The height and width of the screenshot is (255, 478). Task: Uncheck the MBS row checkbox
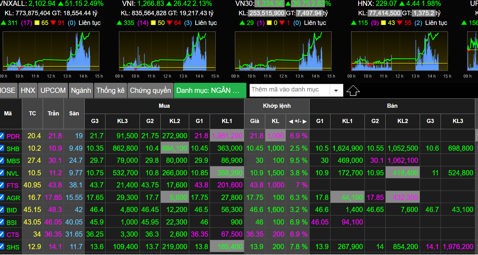pos(2,160)
